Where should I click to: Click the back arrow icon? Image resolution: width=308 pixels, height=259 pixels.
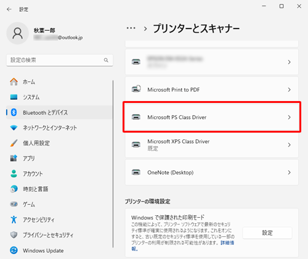click(9, 9)
